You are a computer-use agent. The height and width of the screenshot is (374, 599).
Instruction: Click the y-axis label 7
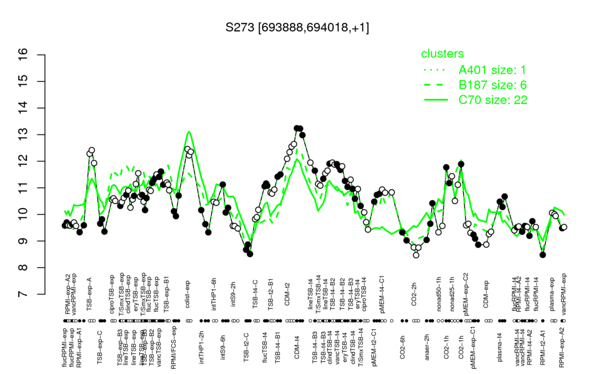point(23,295)
